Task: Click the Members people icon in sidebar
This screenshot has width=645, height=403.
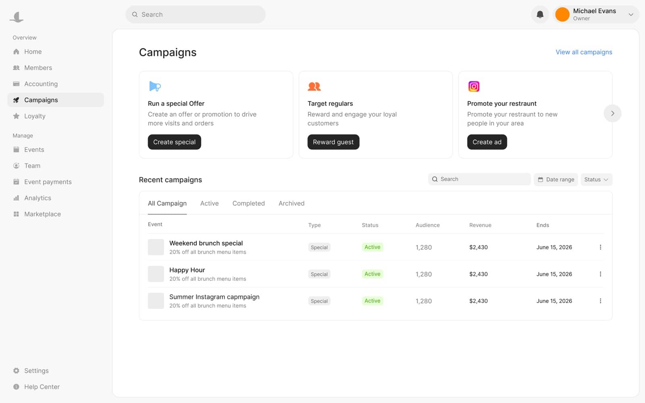Action: tap(16, 68)
